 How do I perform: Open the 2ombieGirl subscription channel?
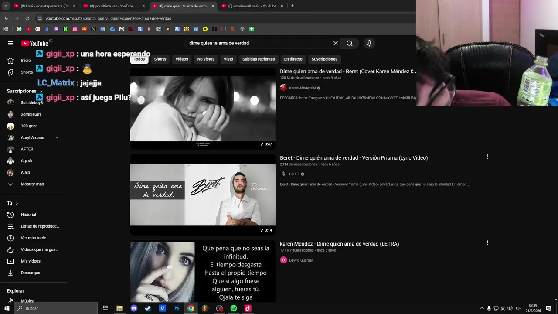(x=31, y=114)
